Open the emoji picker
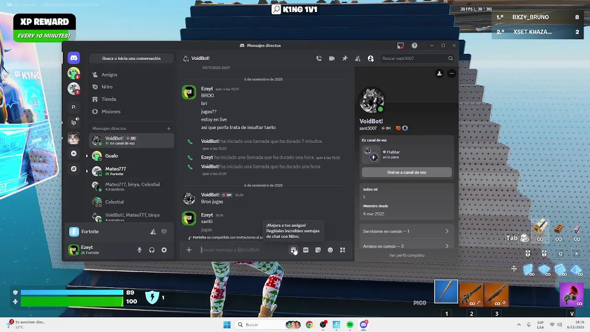 (x=330, y=250)
